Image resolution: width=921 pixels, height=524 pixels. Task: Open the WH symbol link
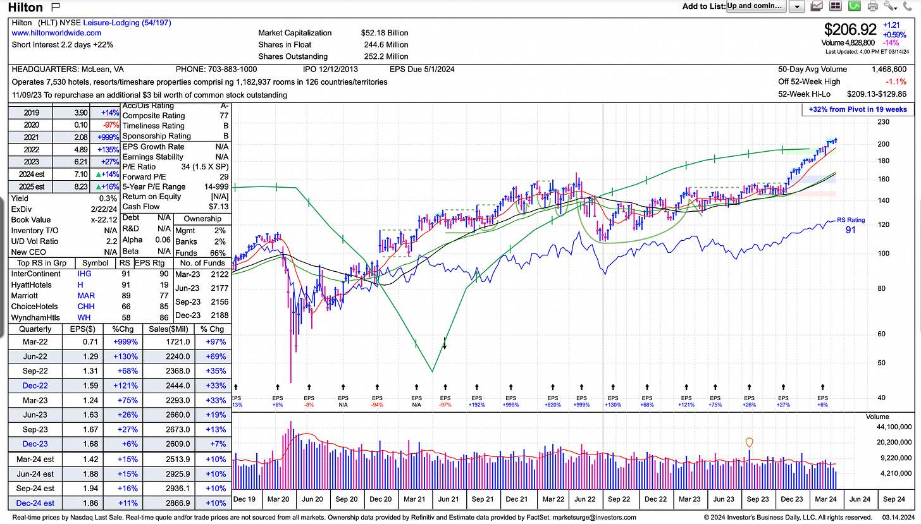click(83, 317)
